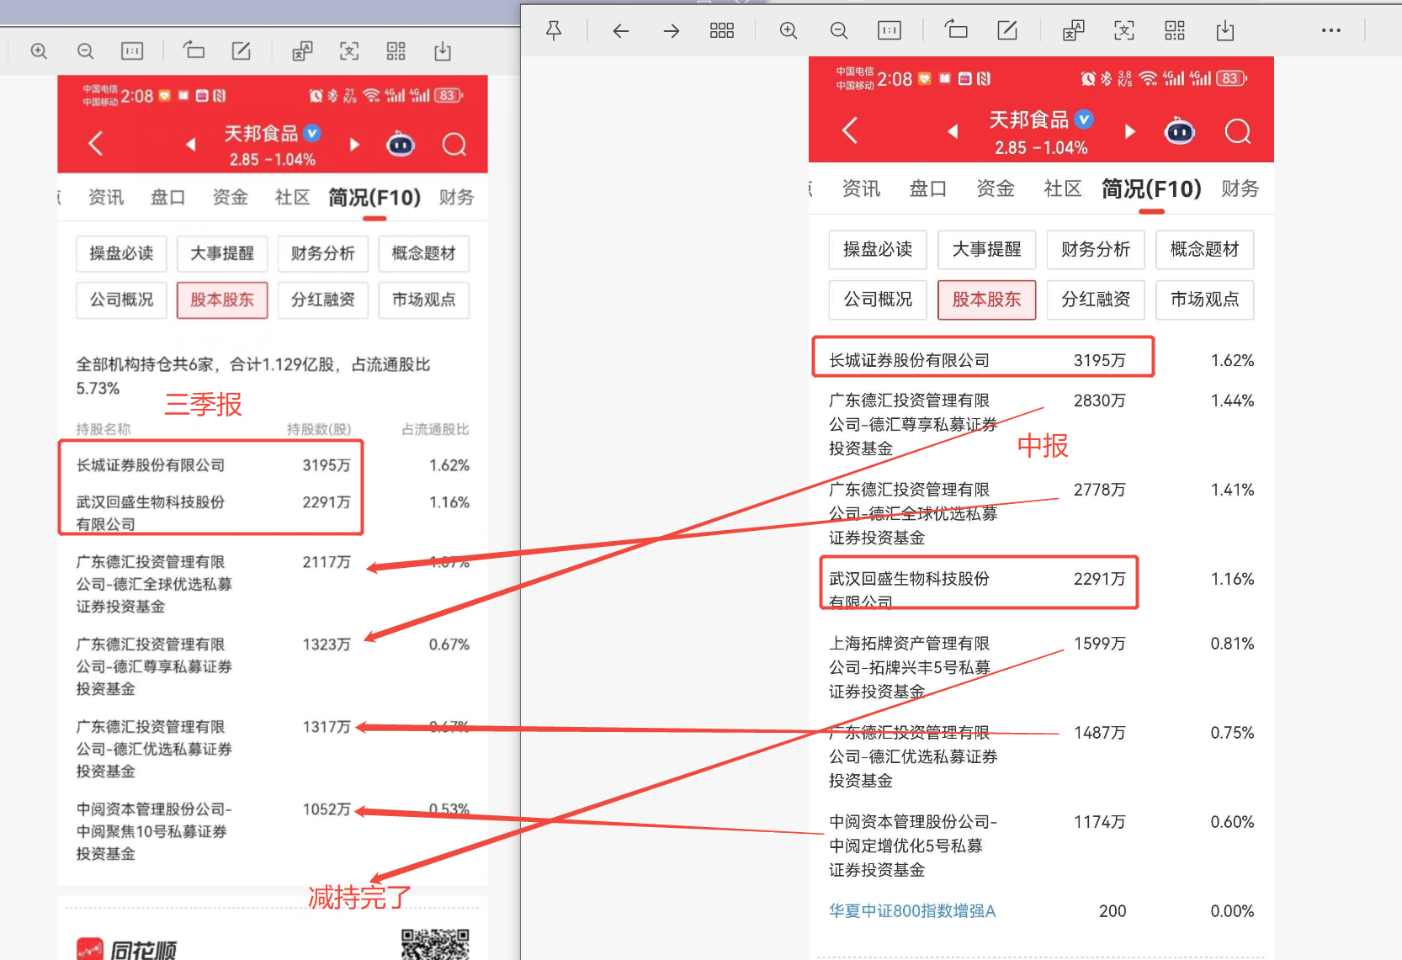Click 2830万 value in right screenshot
1402x960 pixels.
[x=1100, y=400]
